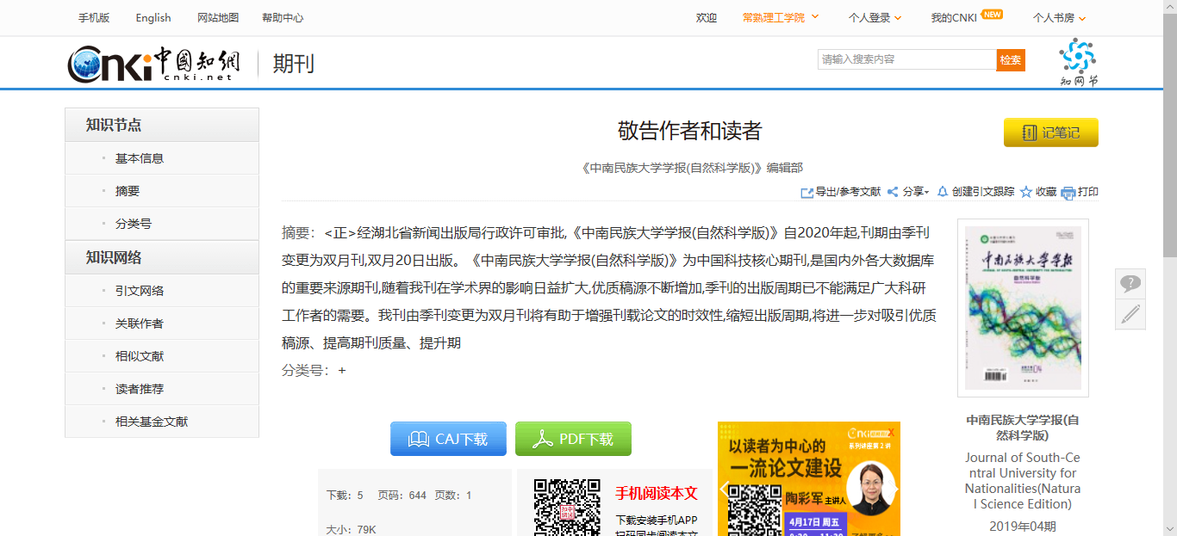Image resolution: width=1177 pixels, height=536 pixels.
Task: Click the pencil feedback floating icon
Action: pyautogui.click(x=1130, y=314)
